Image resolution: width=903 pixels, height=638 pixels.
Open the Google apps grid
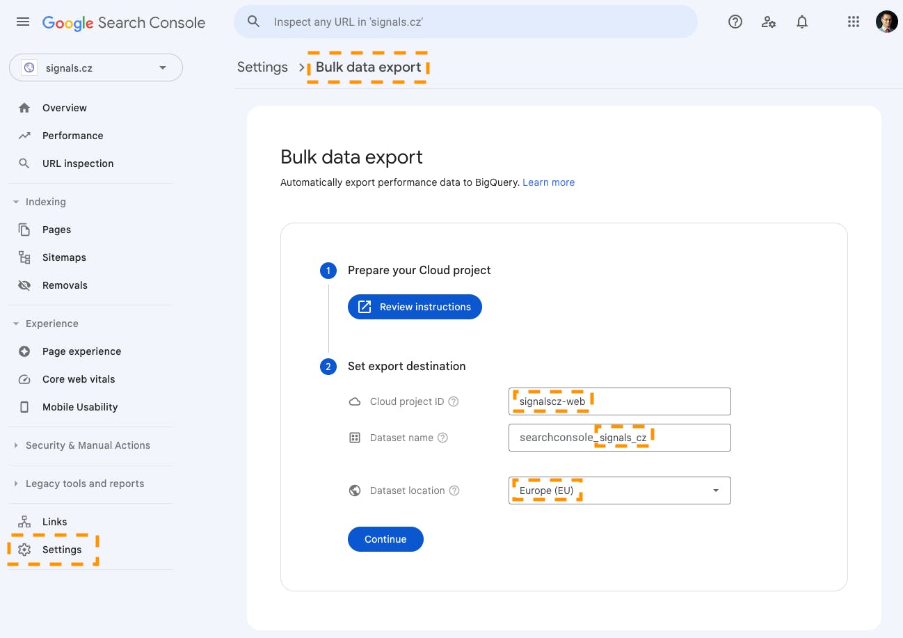[854, 22]
